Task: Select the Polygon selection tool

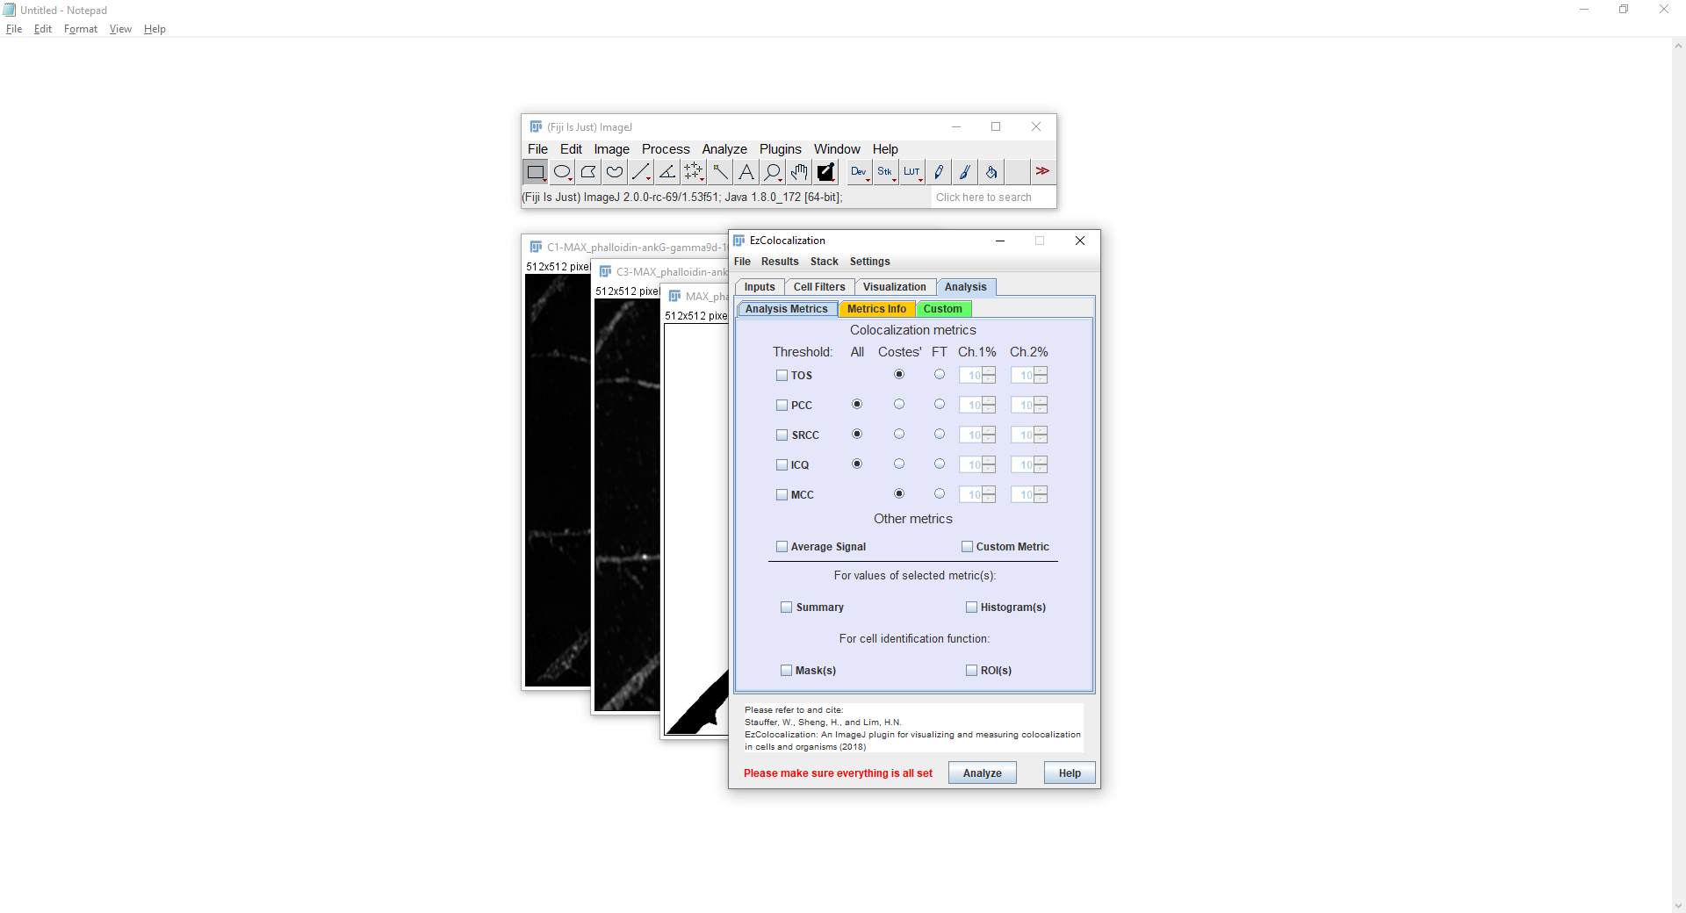Action: pos(588,172)
